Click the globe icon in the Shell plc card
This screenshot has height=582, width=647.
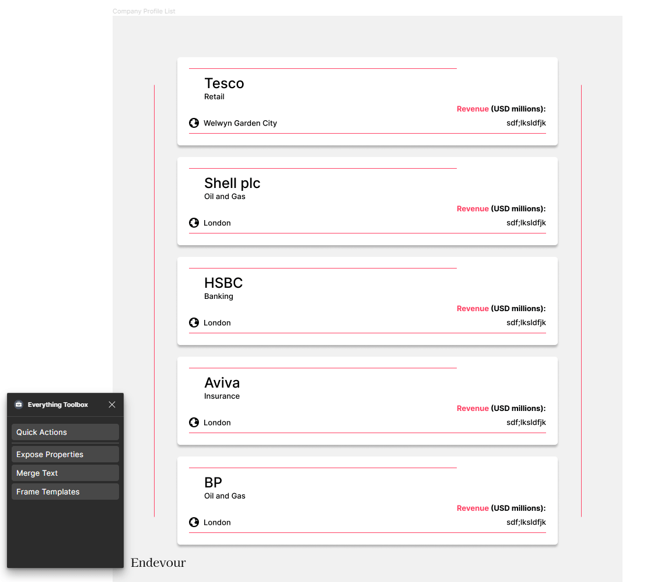click(x=194, y=223)
